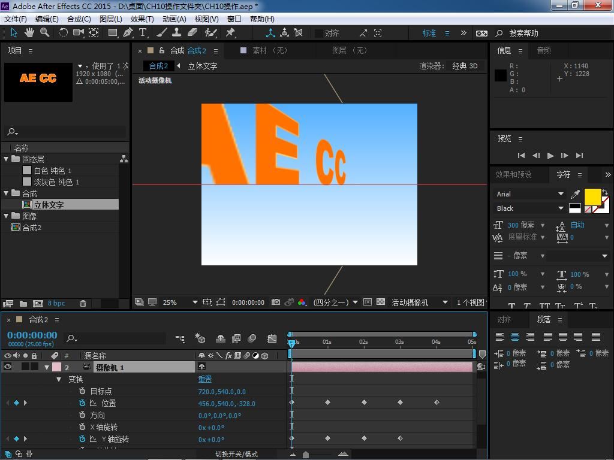Image resolution: width=614 pixels, height=460 pixels.
Task: Open the 合成(C) menu
Action: point(79,19)
